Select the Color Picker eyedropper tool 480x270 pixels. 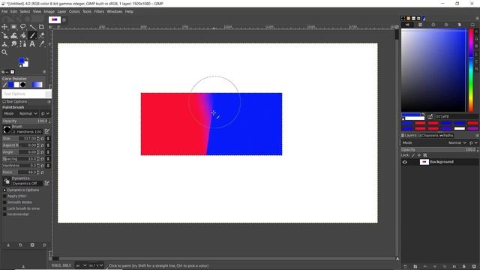coord(42,44)
